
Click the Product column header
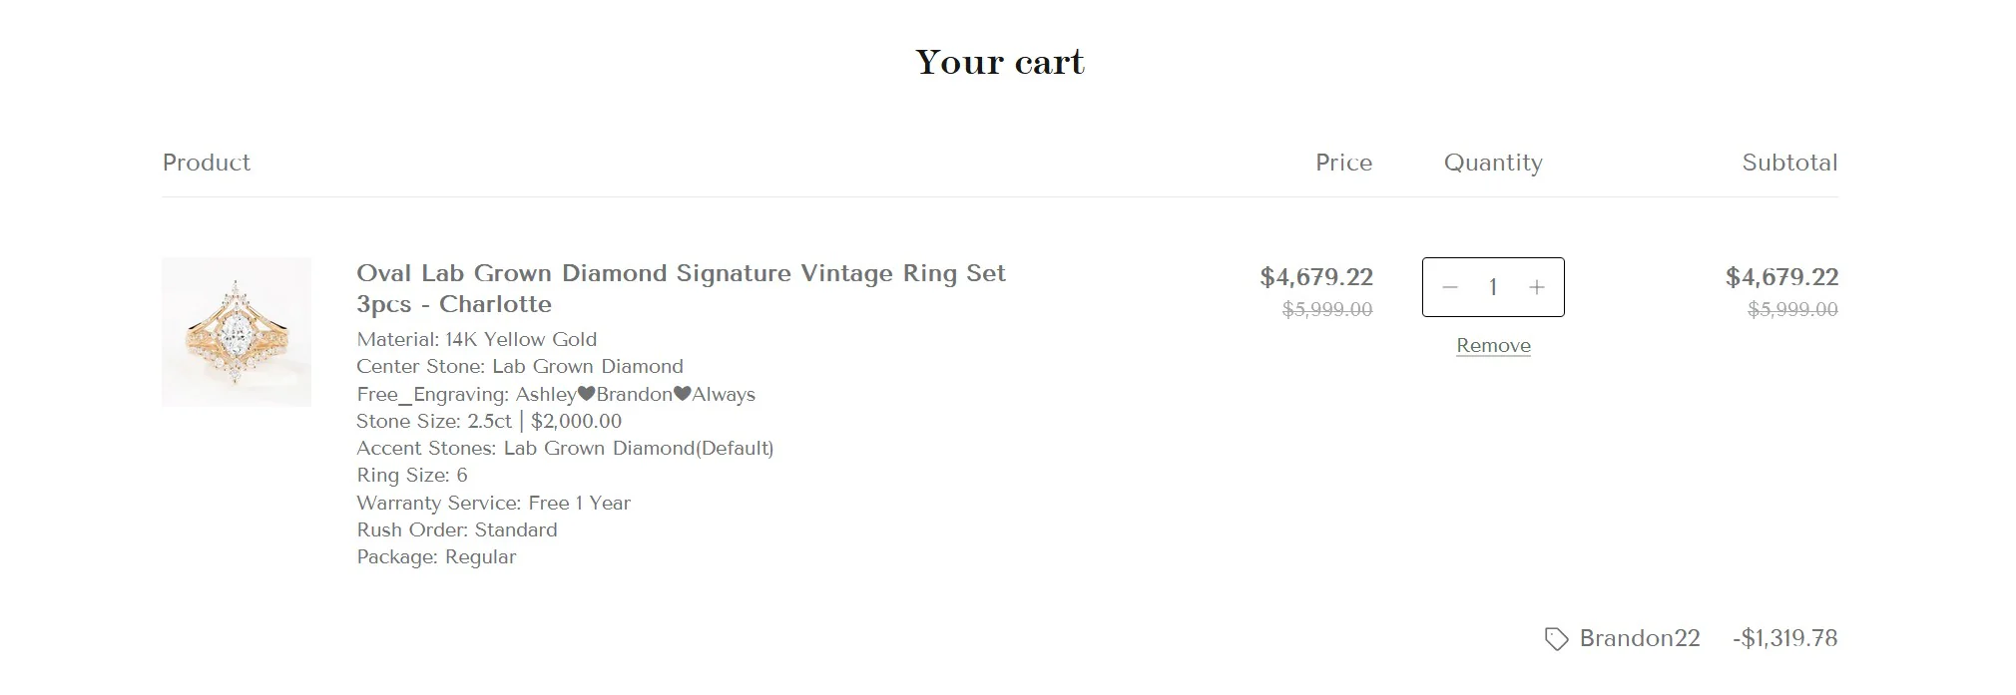click(207, 163)
